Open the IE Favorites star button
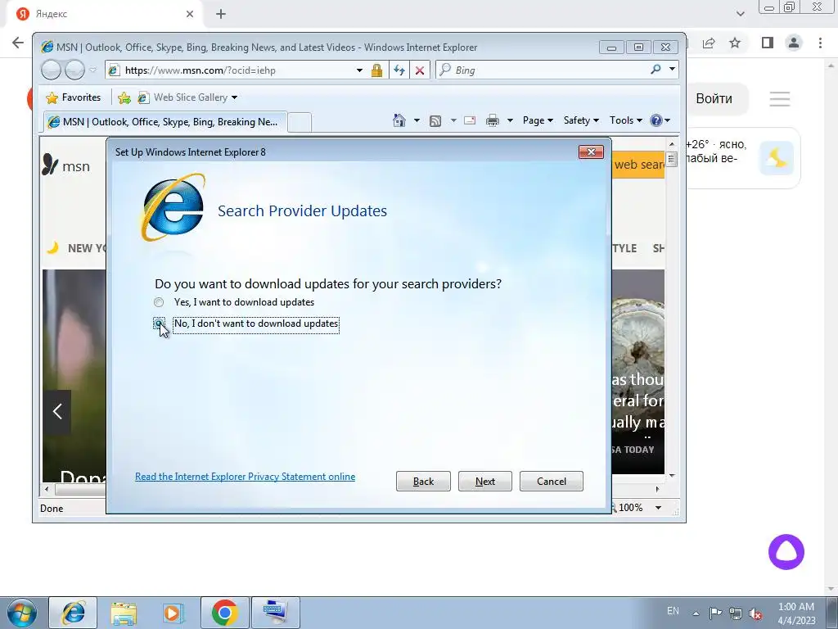The height and width of the screenshot is (629, 838). click(74, 97)
